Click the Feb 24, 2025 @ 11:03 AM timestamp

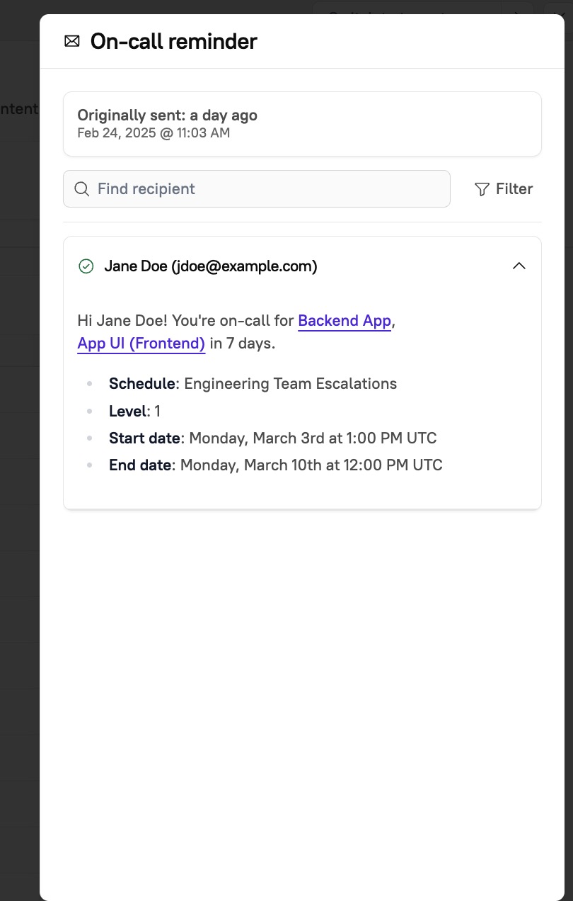click(x=154, y=132)
